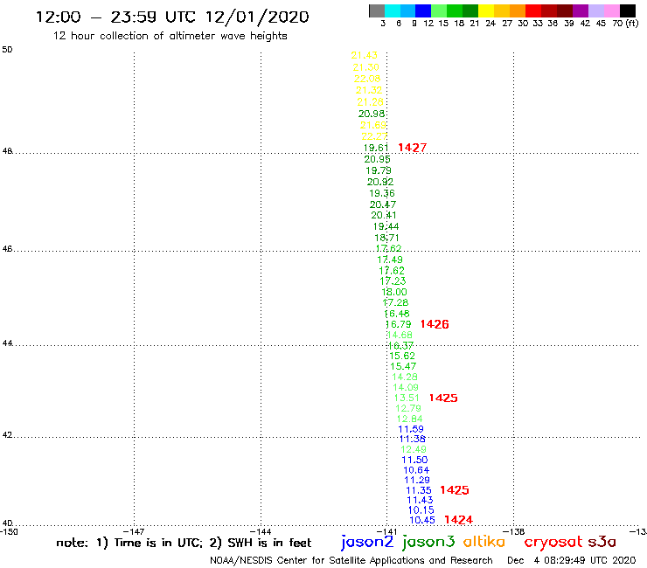Viewport: 647px width, 568px height.
Task: Click the wave height value 13.51
Action: point(407,398)
